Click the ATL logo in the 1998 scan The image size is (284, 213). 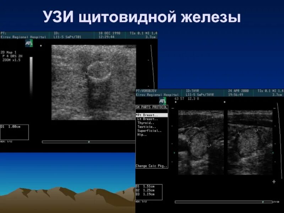[29, 43]
